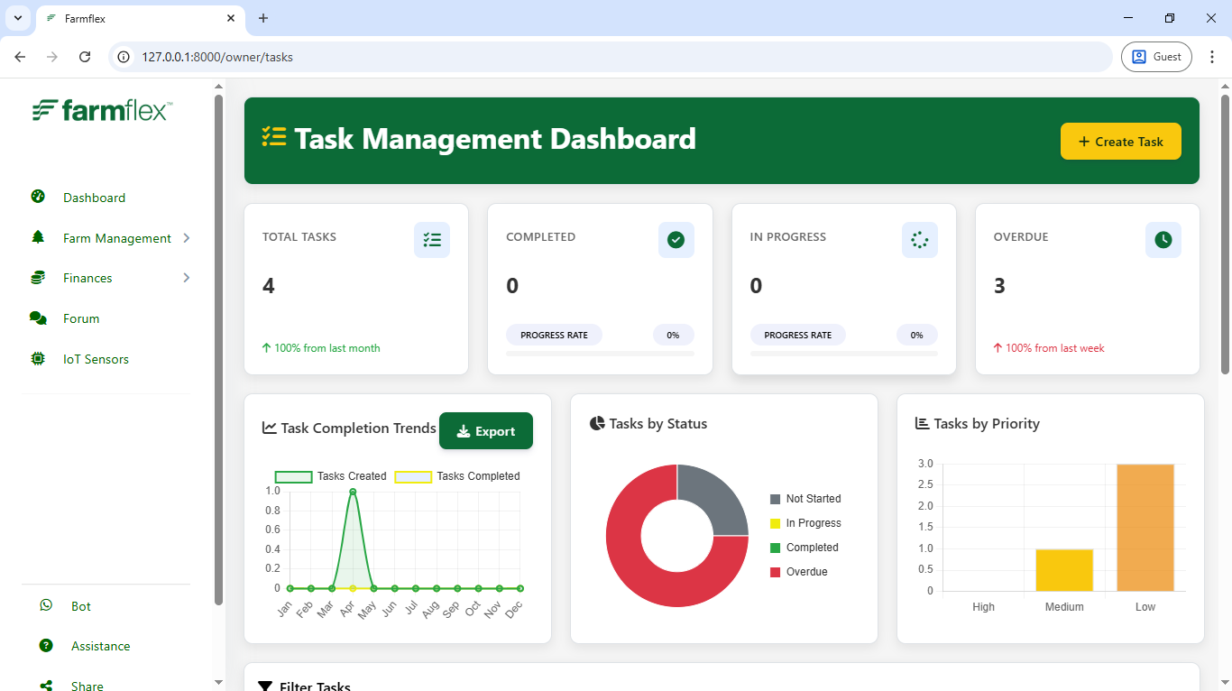1232x691 pixels.
Task: Click the Filter Tasks funnel icon
Action: coord(265,687)
